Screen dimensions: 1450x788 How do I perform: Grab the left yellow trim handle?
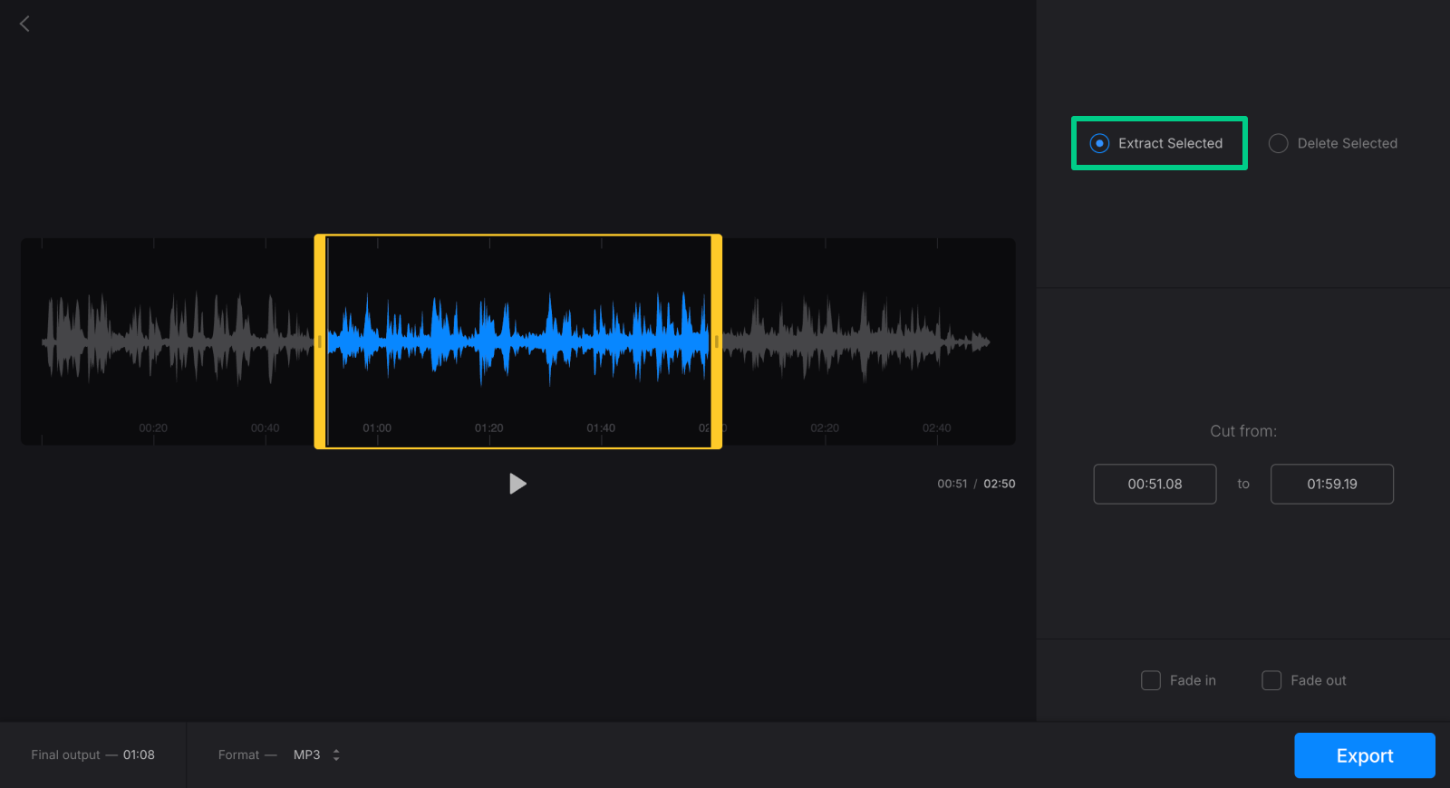click(319, 341)
